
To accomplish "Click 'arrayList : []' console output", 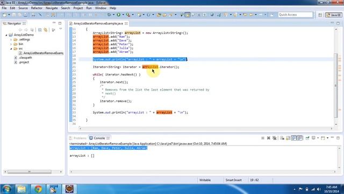I will tap(82, 156).
